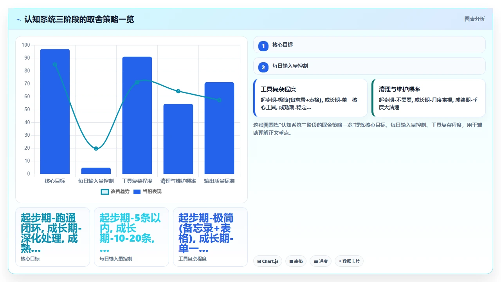Click the 数据卡片 tag chip
This screenshot has width=501, height=282.
[x=349, y=261]
